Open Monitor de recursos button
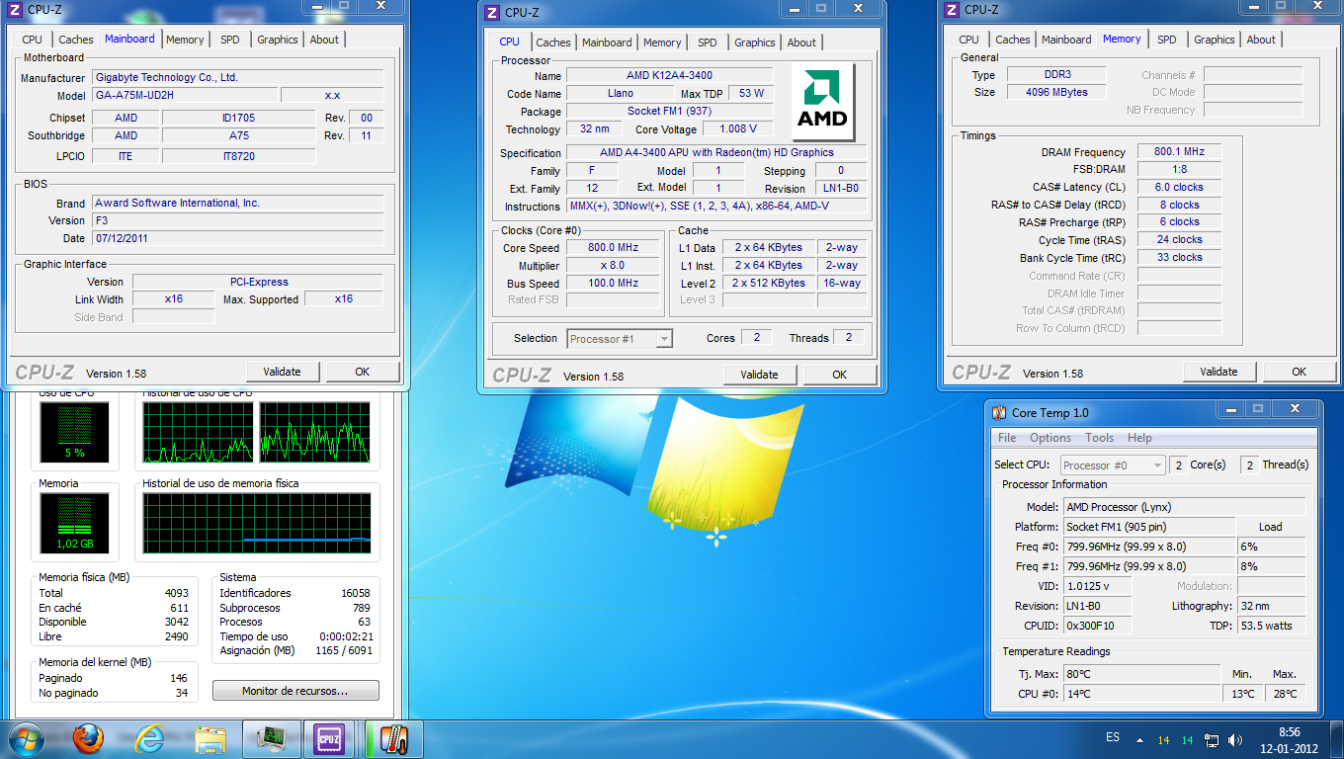Viewport: 1344px width, 759px height. point(295,691)
